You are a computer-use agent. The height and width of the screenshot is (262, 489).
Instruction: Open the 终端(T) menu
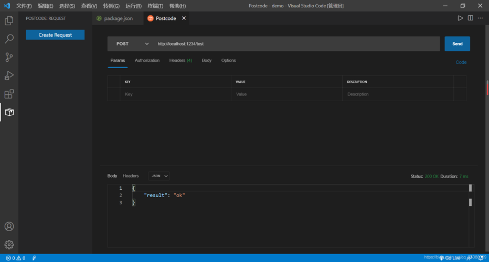pos(155,6)
